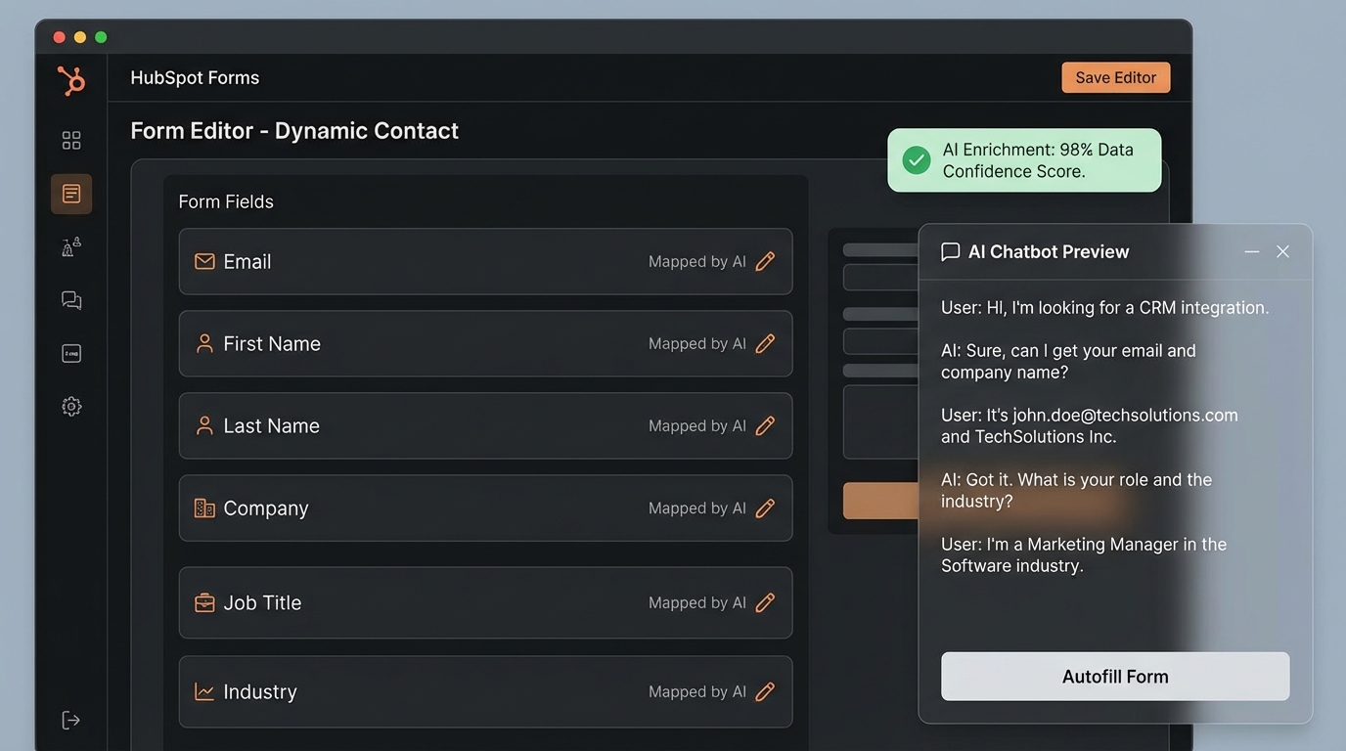The height and width of the screenshot is (751, 1346).
Task: Open the dashboard grid icon in sidebar
Action: [70, 139]
